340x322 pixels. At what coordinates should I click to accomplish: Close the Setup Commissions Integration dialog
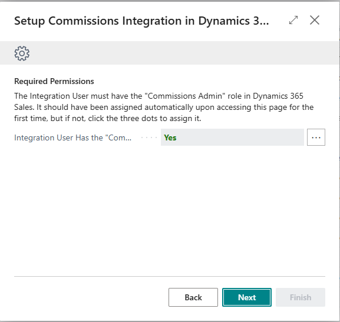click(x=315, y=20)
